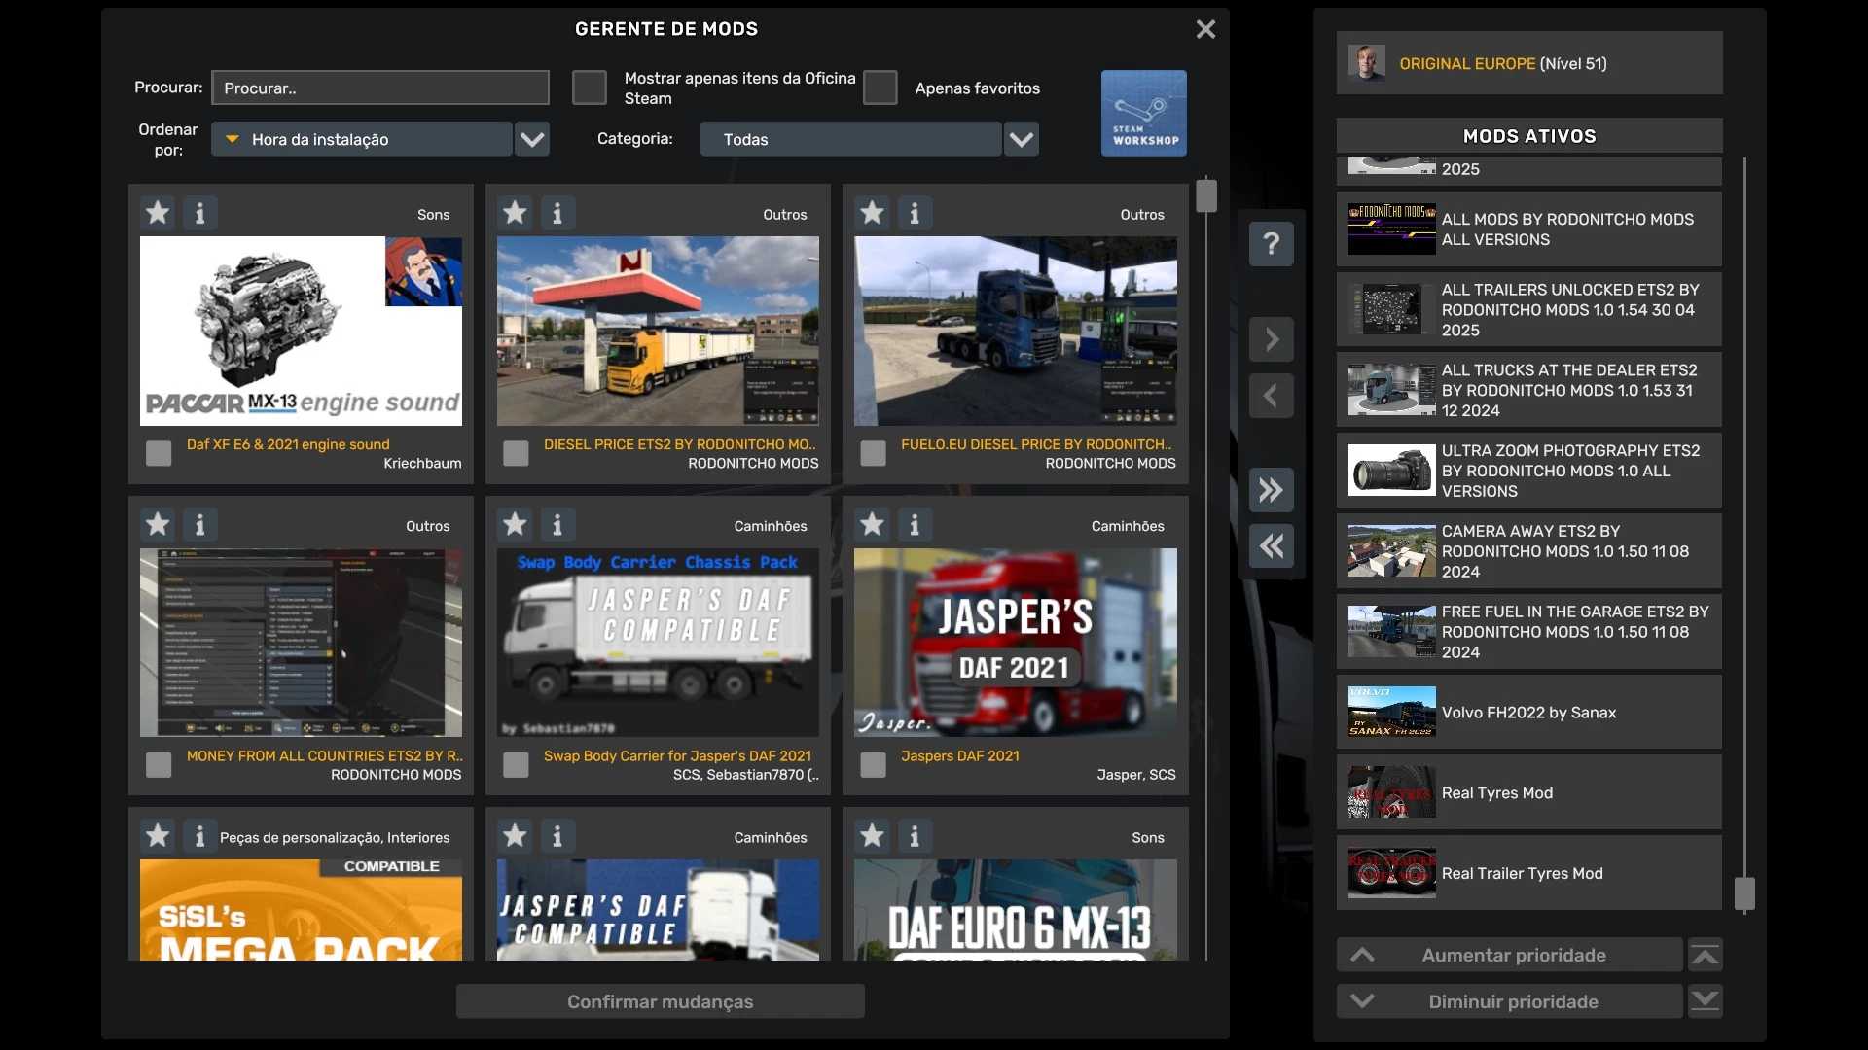
Task: Click the Procurar search input field
Action: [x=379, y=87]
